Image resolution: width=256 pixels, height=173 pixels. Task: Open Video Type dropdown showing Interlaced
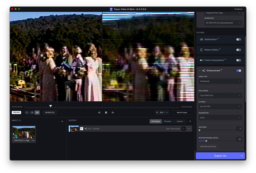coord(220,81)
